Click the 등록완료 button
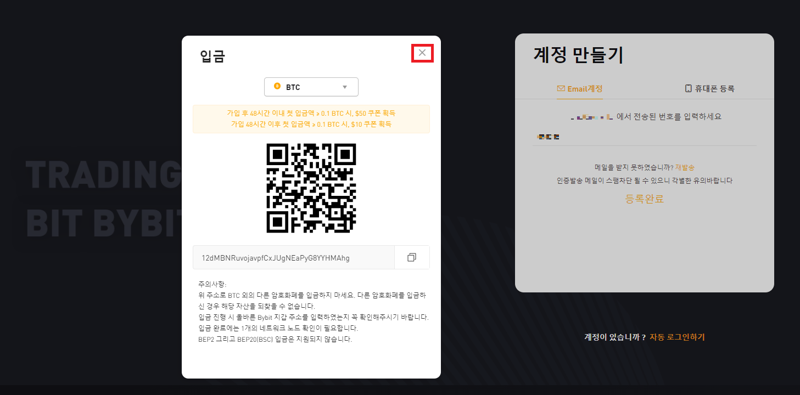Image resolution: width=800 pixels, height=395 pixels. [645, 199]
